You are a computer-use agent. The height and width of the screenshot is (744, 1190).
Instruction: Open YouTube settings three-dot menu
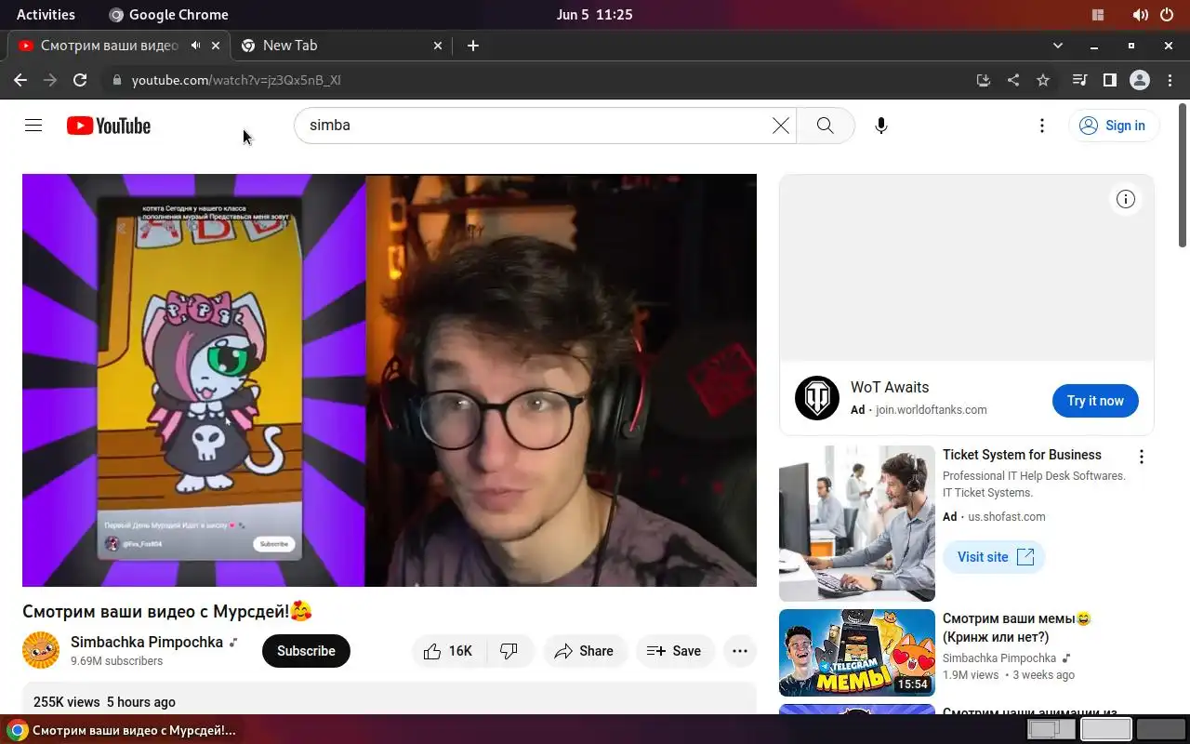click(1042, 126)
